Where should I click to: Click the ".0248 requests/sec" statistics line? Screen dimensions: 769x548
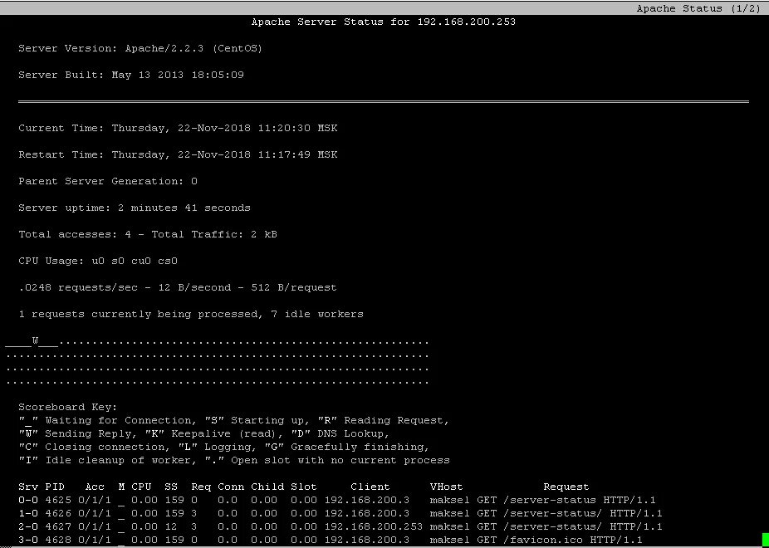tap(178, 287)
